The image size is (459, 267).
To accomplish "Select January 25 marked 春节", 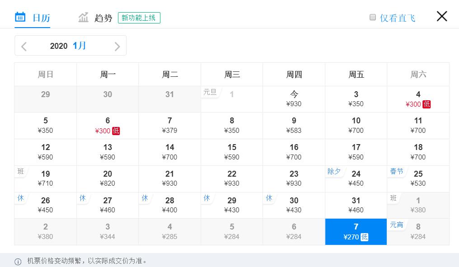I will [418, 178].
